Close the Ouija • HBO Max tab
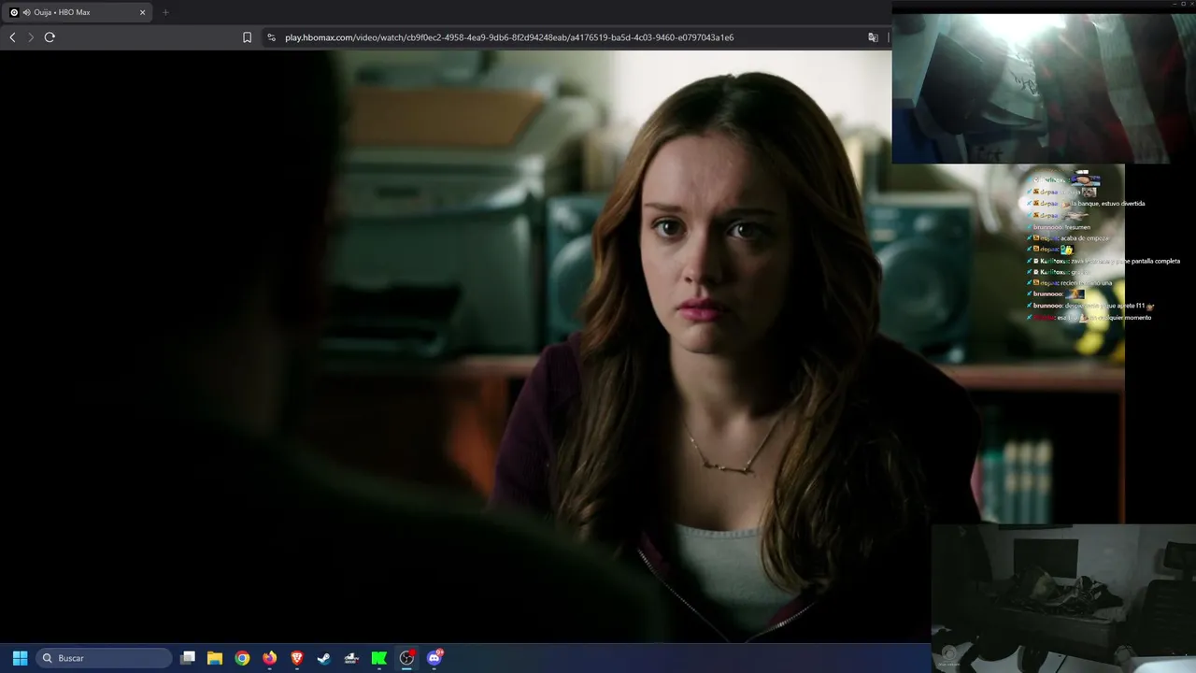This screenshot has width=1196, height=673. pyautogui.click(x=142, y=12)
